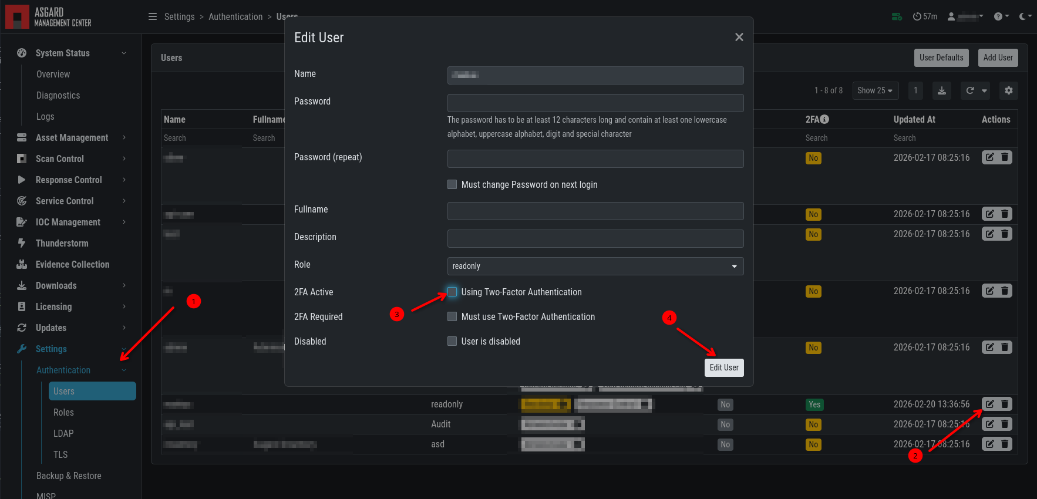1037x499 pixels.
Task: Click into the Fullname field
Action: pos(595,211)
